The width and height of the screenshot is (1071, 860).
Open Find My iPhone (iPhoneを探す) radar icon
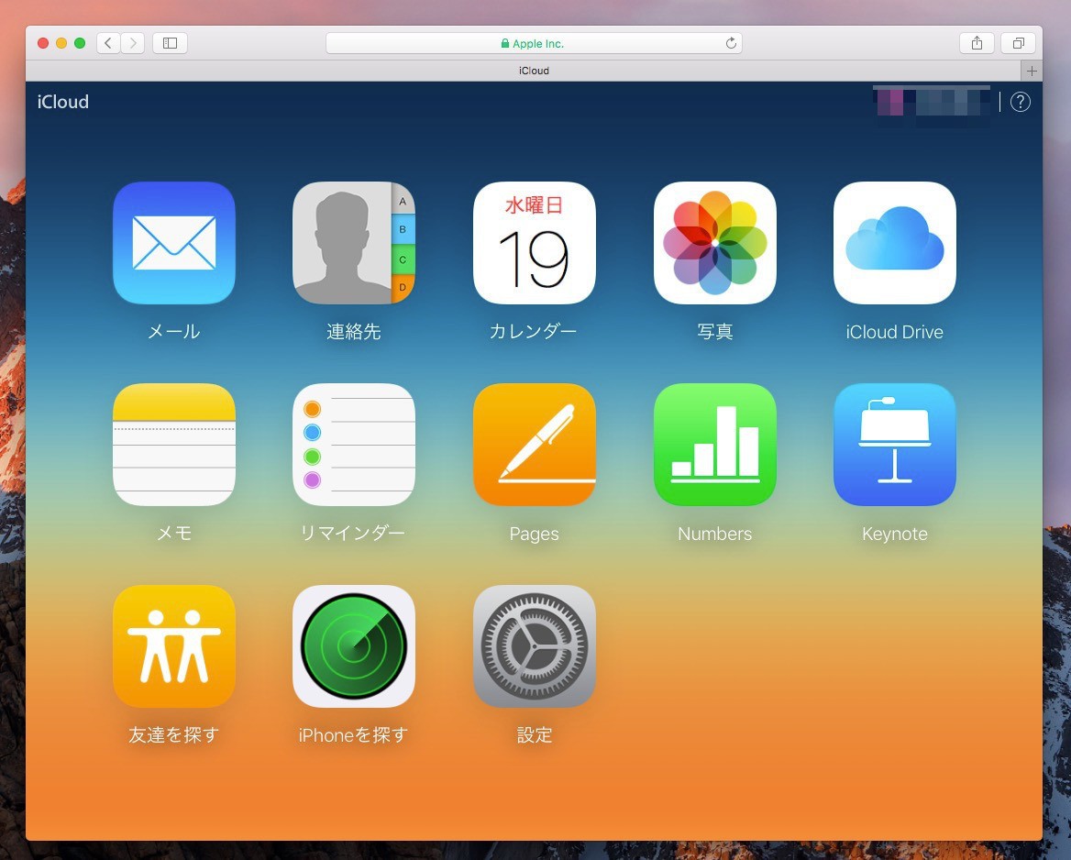pyautogui.click(x=354, y=646)
